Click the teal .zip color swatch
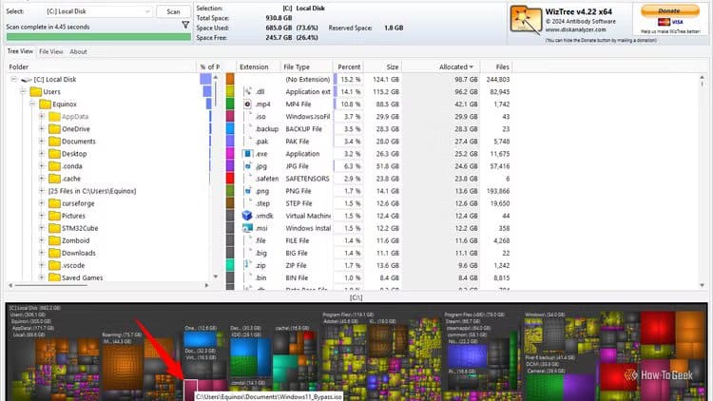The image size is (713, 401). (x=230, y=265)
